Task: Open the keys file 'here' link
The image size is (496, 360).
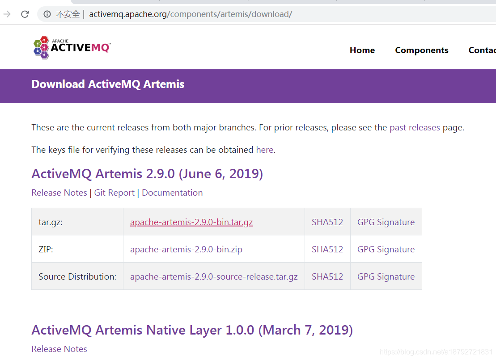Action: point(265,150)
